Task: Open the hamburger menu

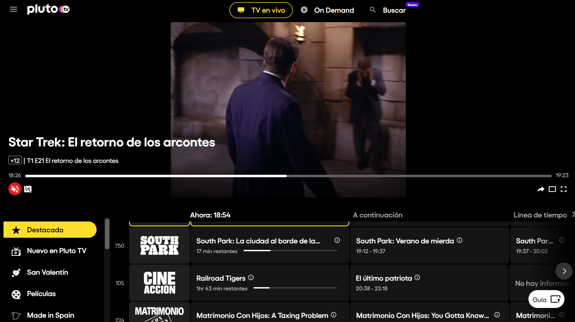Action: coord(14,9)
